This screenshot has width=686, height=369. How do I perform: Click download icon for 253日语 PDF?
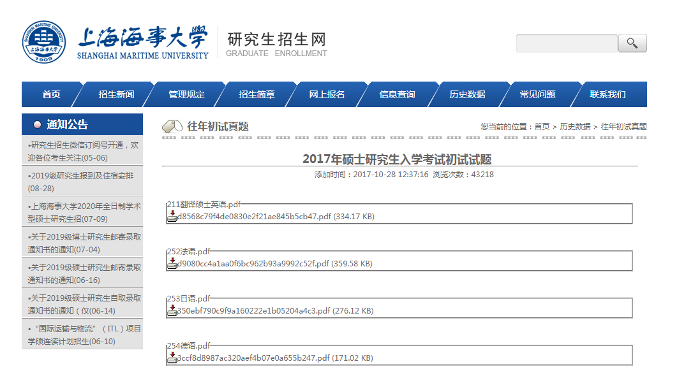[172, 310]
